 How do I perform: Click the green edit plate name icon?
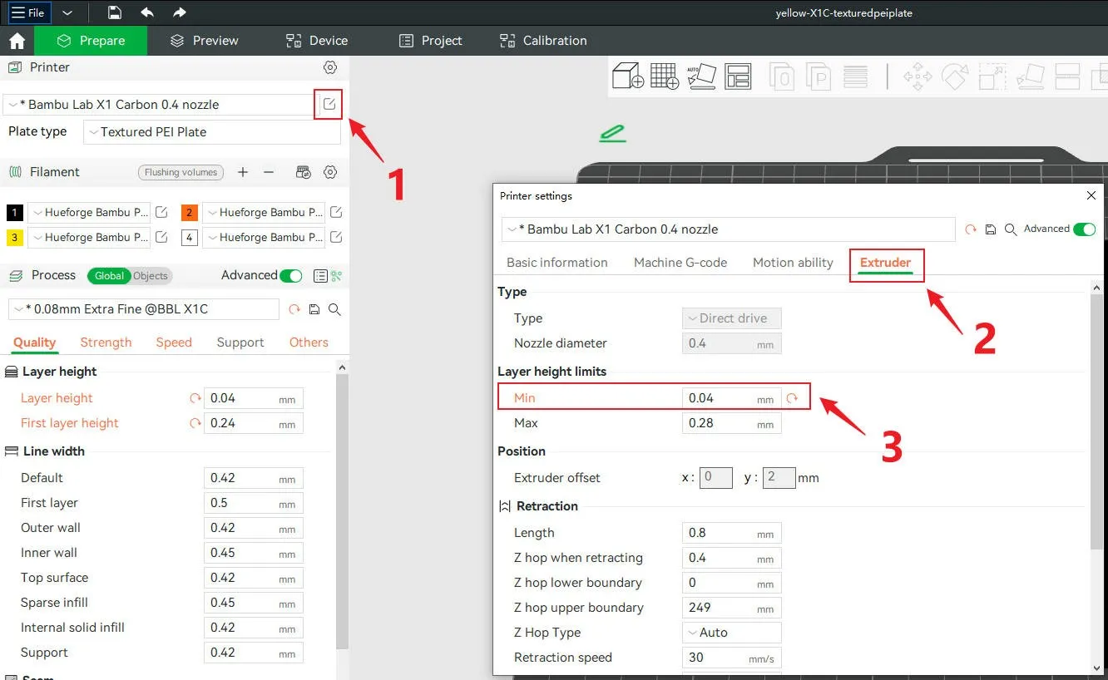click(612, 132)
